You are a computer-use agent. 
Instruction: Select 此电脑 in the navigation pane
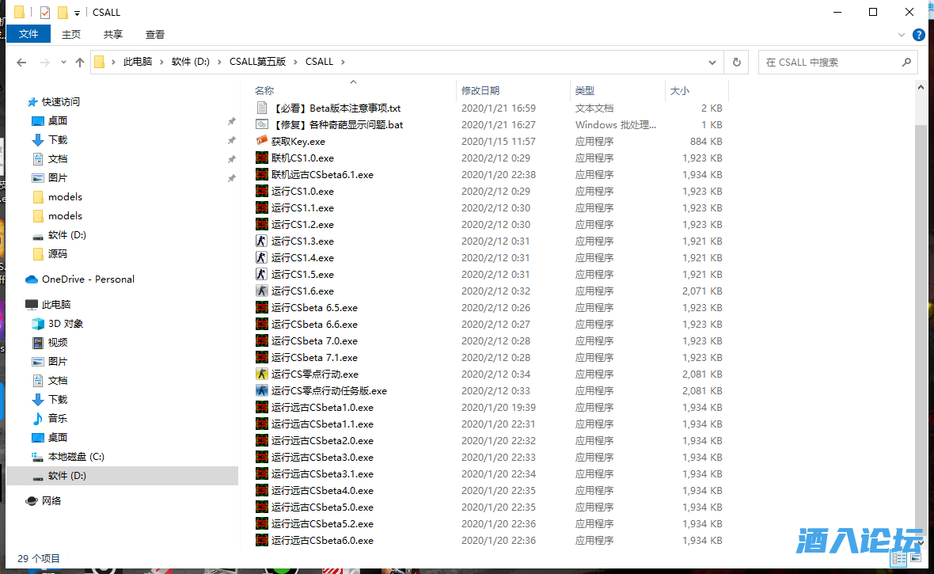coord(56,305)
